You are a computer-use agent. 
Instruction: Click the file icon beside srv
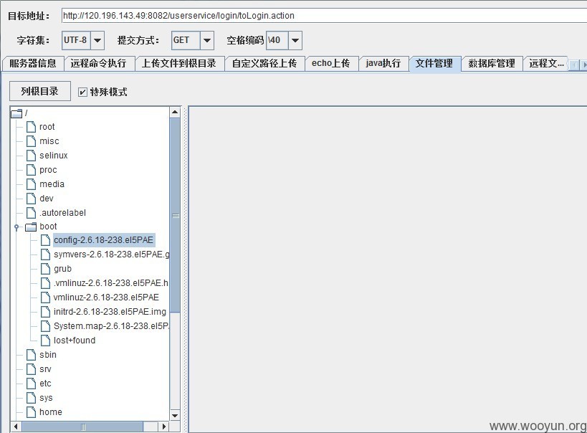point(31,369)
